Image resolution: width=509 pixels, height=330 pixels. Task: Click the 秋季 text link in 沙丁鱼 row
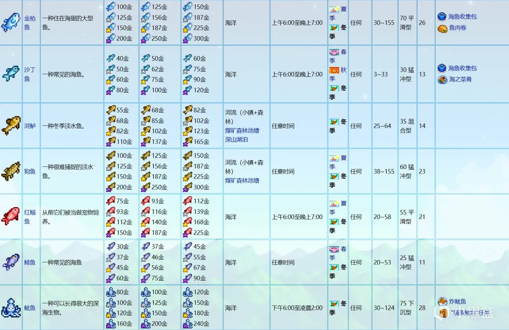337,74
